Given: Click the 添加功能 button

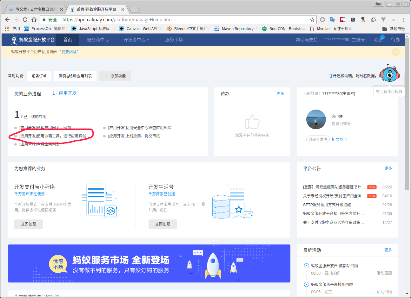Looking at the screenshot, I should (115, 76).
